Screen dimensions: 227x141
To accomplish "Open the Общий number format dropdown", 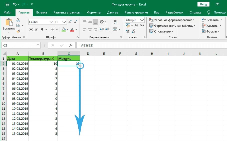I will [x=142, y=20].
